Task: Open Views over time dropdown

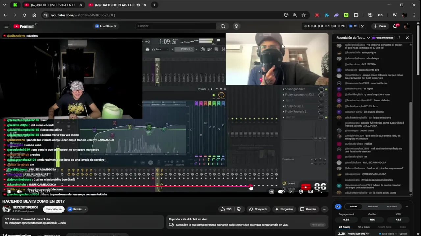Action: [x=359, y=234]
